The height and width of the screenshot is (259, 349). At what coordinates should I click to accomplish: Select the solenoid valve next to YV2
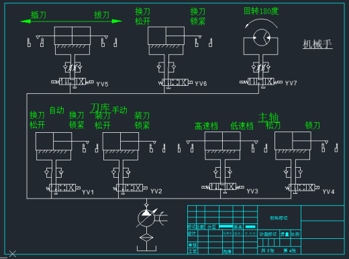pos(130,188)
